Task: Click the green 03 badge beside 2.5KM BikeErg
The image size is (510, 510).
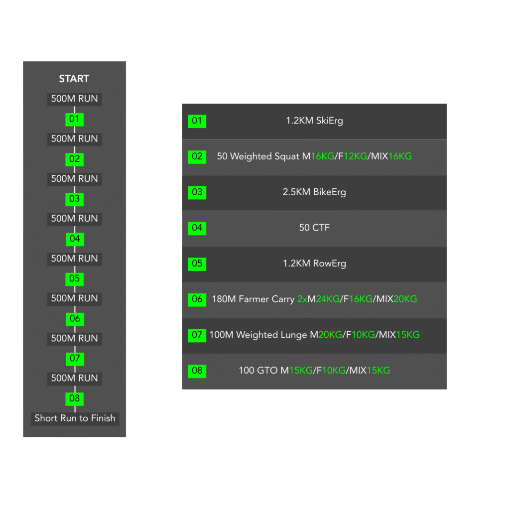Action: (x=197, y=192)
